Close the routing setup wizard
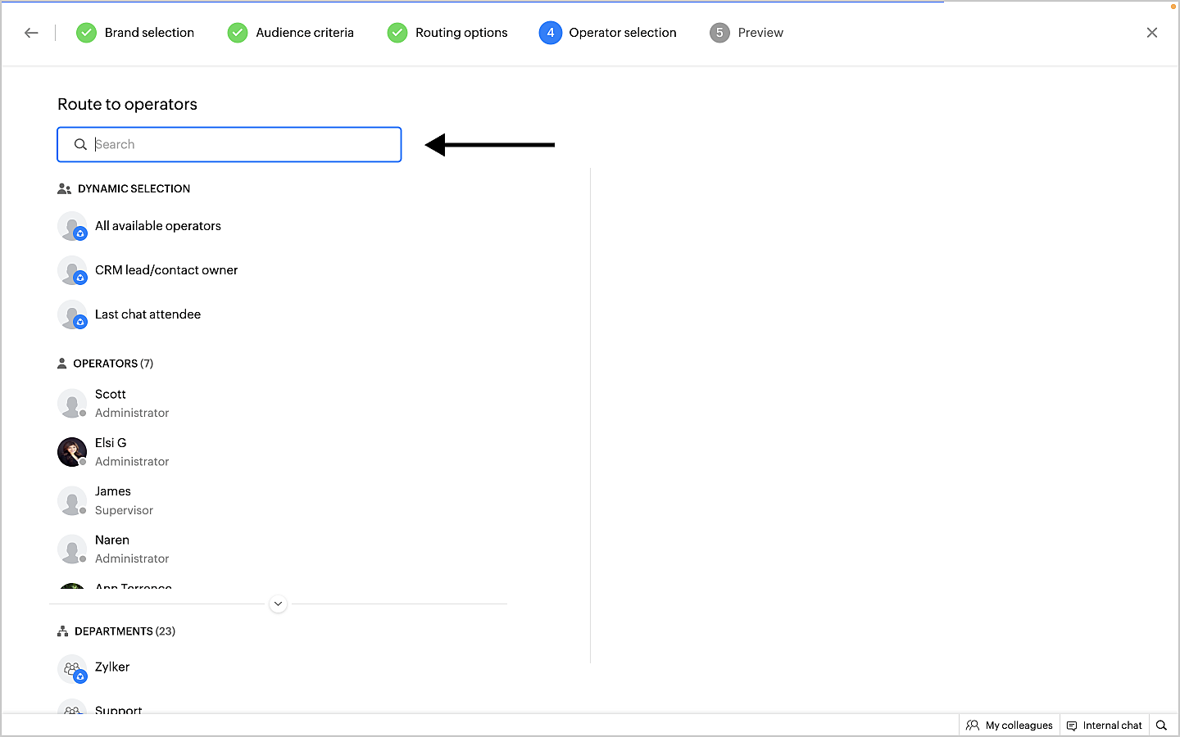Screen dimensions: 1180x737 pyautogui.click(x=1152, y=33)
